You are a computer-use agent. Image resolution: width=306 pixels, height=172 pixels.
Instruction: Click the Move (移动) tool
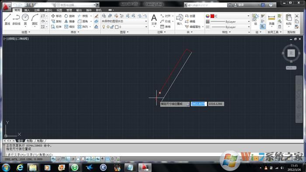(x=56, y=16)
